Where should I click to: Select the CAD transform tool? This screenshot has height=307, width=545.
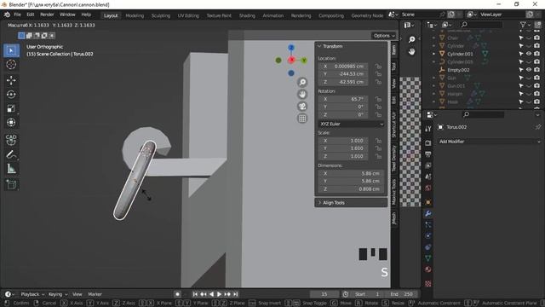point(11,140)
